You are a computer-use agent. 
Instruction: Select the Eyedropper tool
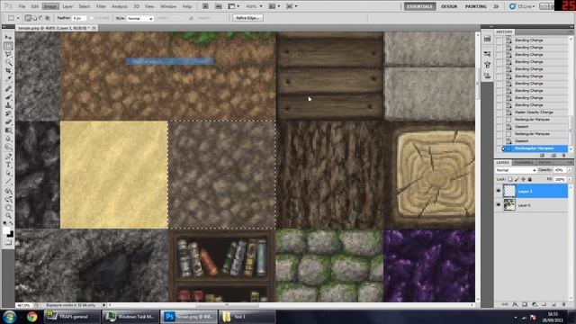[8, 78]
